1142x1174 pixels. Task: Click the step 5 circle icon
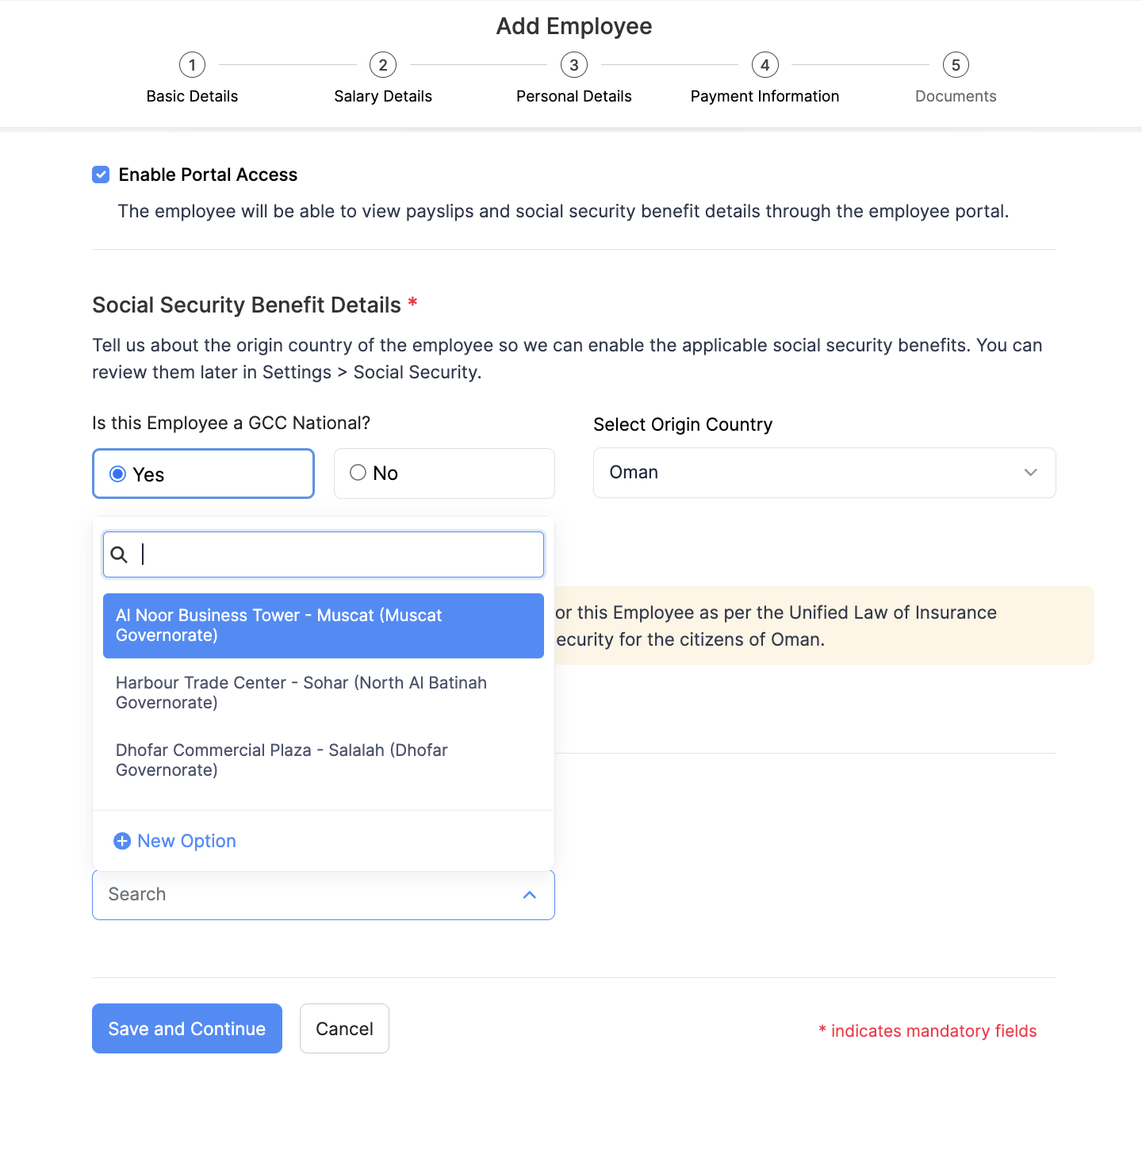956,65
